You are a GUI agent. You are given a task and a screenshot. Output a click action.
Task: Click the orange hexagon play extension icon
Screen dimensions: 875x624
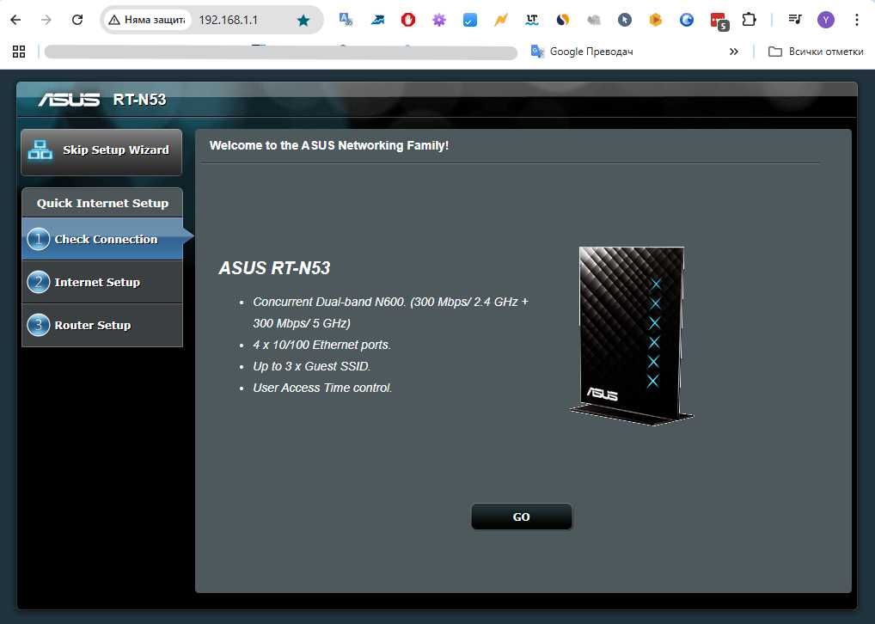tap(656, 20)
